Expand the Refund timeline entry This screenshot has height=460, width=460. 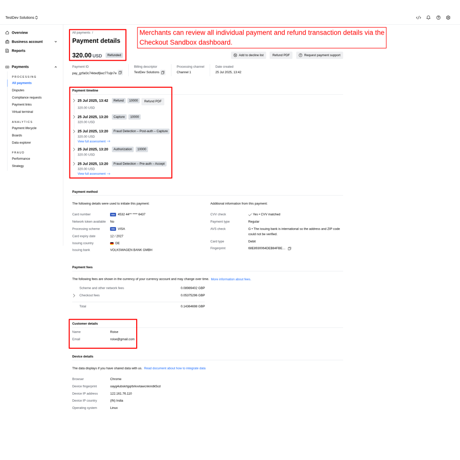click(x=74, y=101)
